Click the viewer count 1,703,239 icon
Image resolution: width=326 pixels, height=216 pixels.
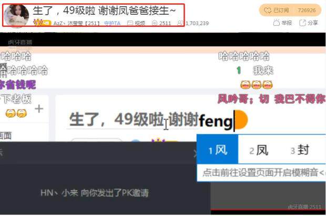point(180,23)
